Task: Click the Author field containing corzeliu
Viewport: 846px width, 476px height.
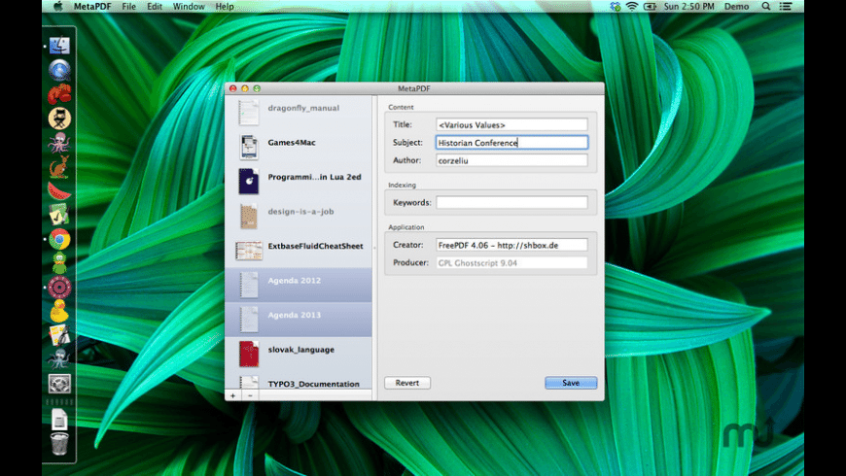Action: click(x=511, y=160)
